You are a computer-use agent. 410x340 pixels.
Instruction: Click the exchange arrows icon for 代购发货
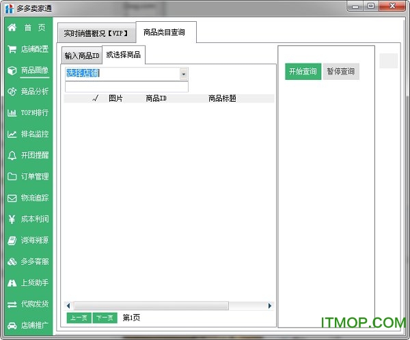coord(12,304)
